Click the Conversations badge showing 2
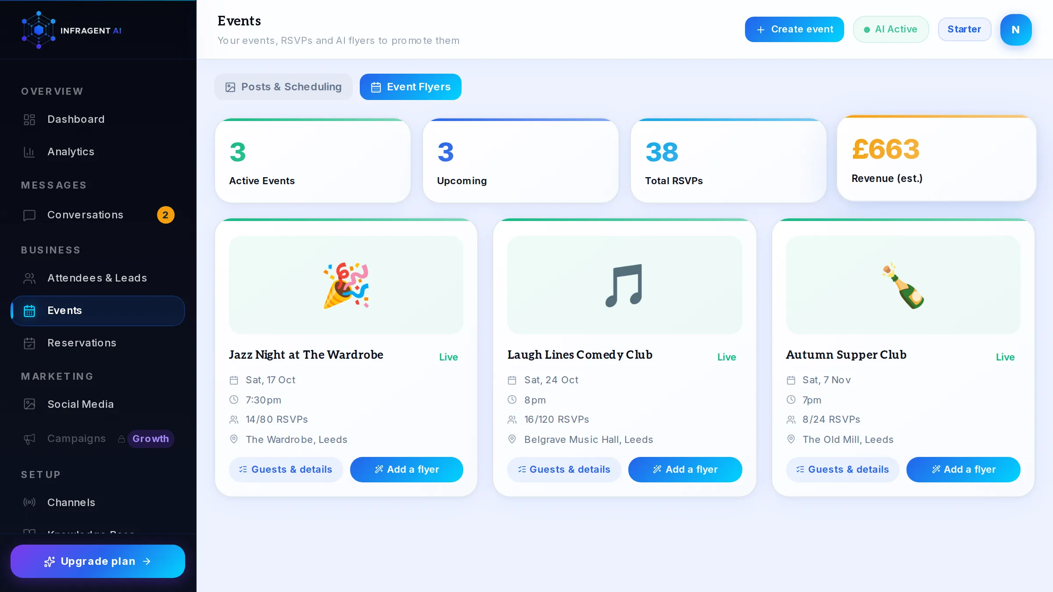This screenshot has height=592, width=1053. [x=165, y=215]
